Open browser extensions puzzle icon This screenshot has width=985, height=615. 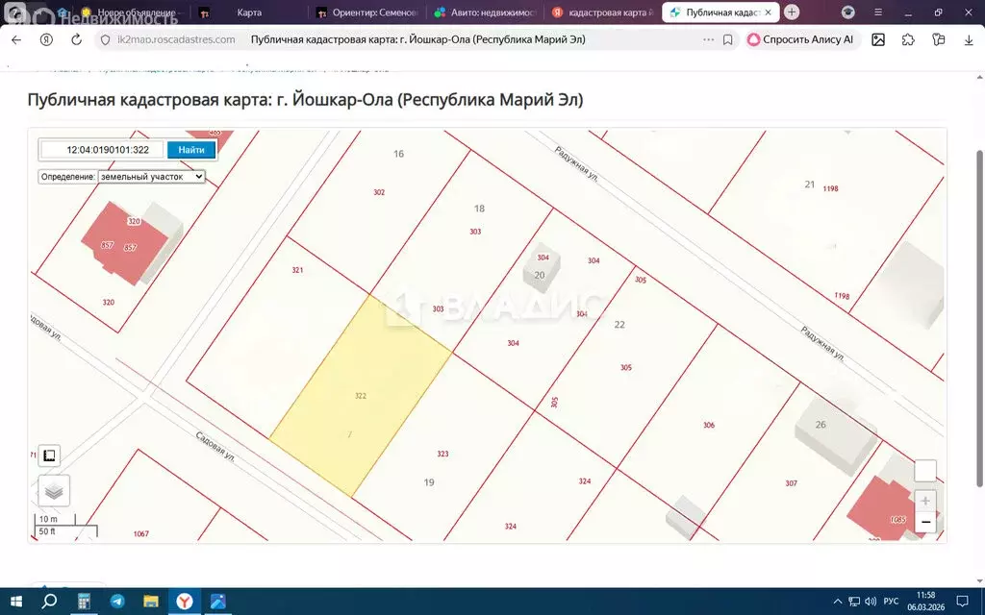coord(908,39)
